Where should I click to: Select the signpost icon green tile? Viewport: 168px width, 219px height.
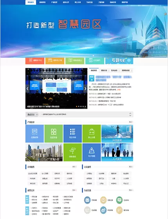72,152
